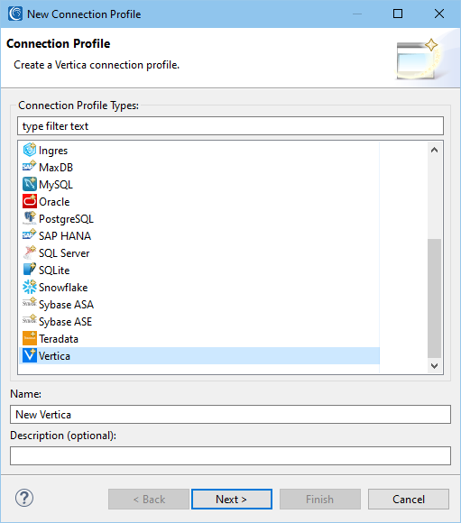
Task: Click the Next > button
Action: pos(232,500)
